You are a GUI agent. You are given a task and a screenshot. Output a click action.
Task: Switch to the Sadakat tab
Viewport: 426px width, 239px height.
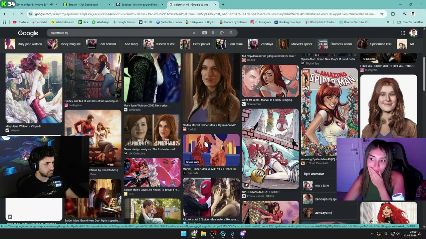click(140, 5)
